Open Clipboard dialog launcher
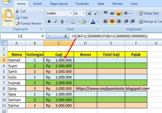162x113 pixels. (x=41, y=29)
